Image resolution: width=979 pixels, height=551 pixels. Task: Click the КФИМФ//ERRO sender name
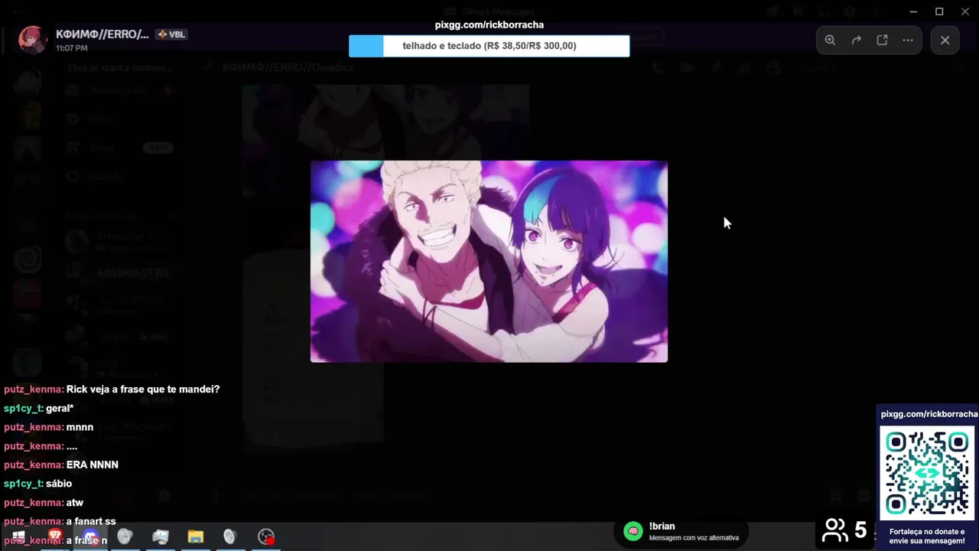point(102,34)
